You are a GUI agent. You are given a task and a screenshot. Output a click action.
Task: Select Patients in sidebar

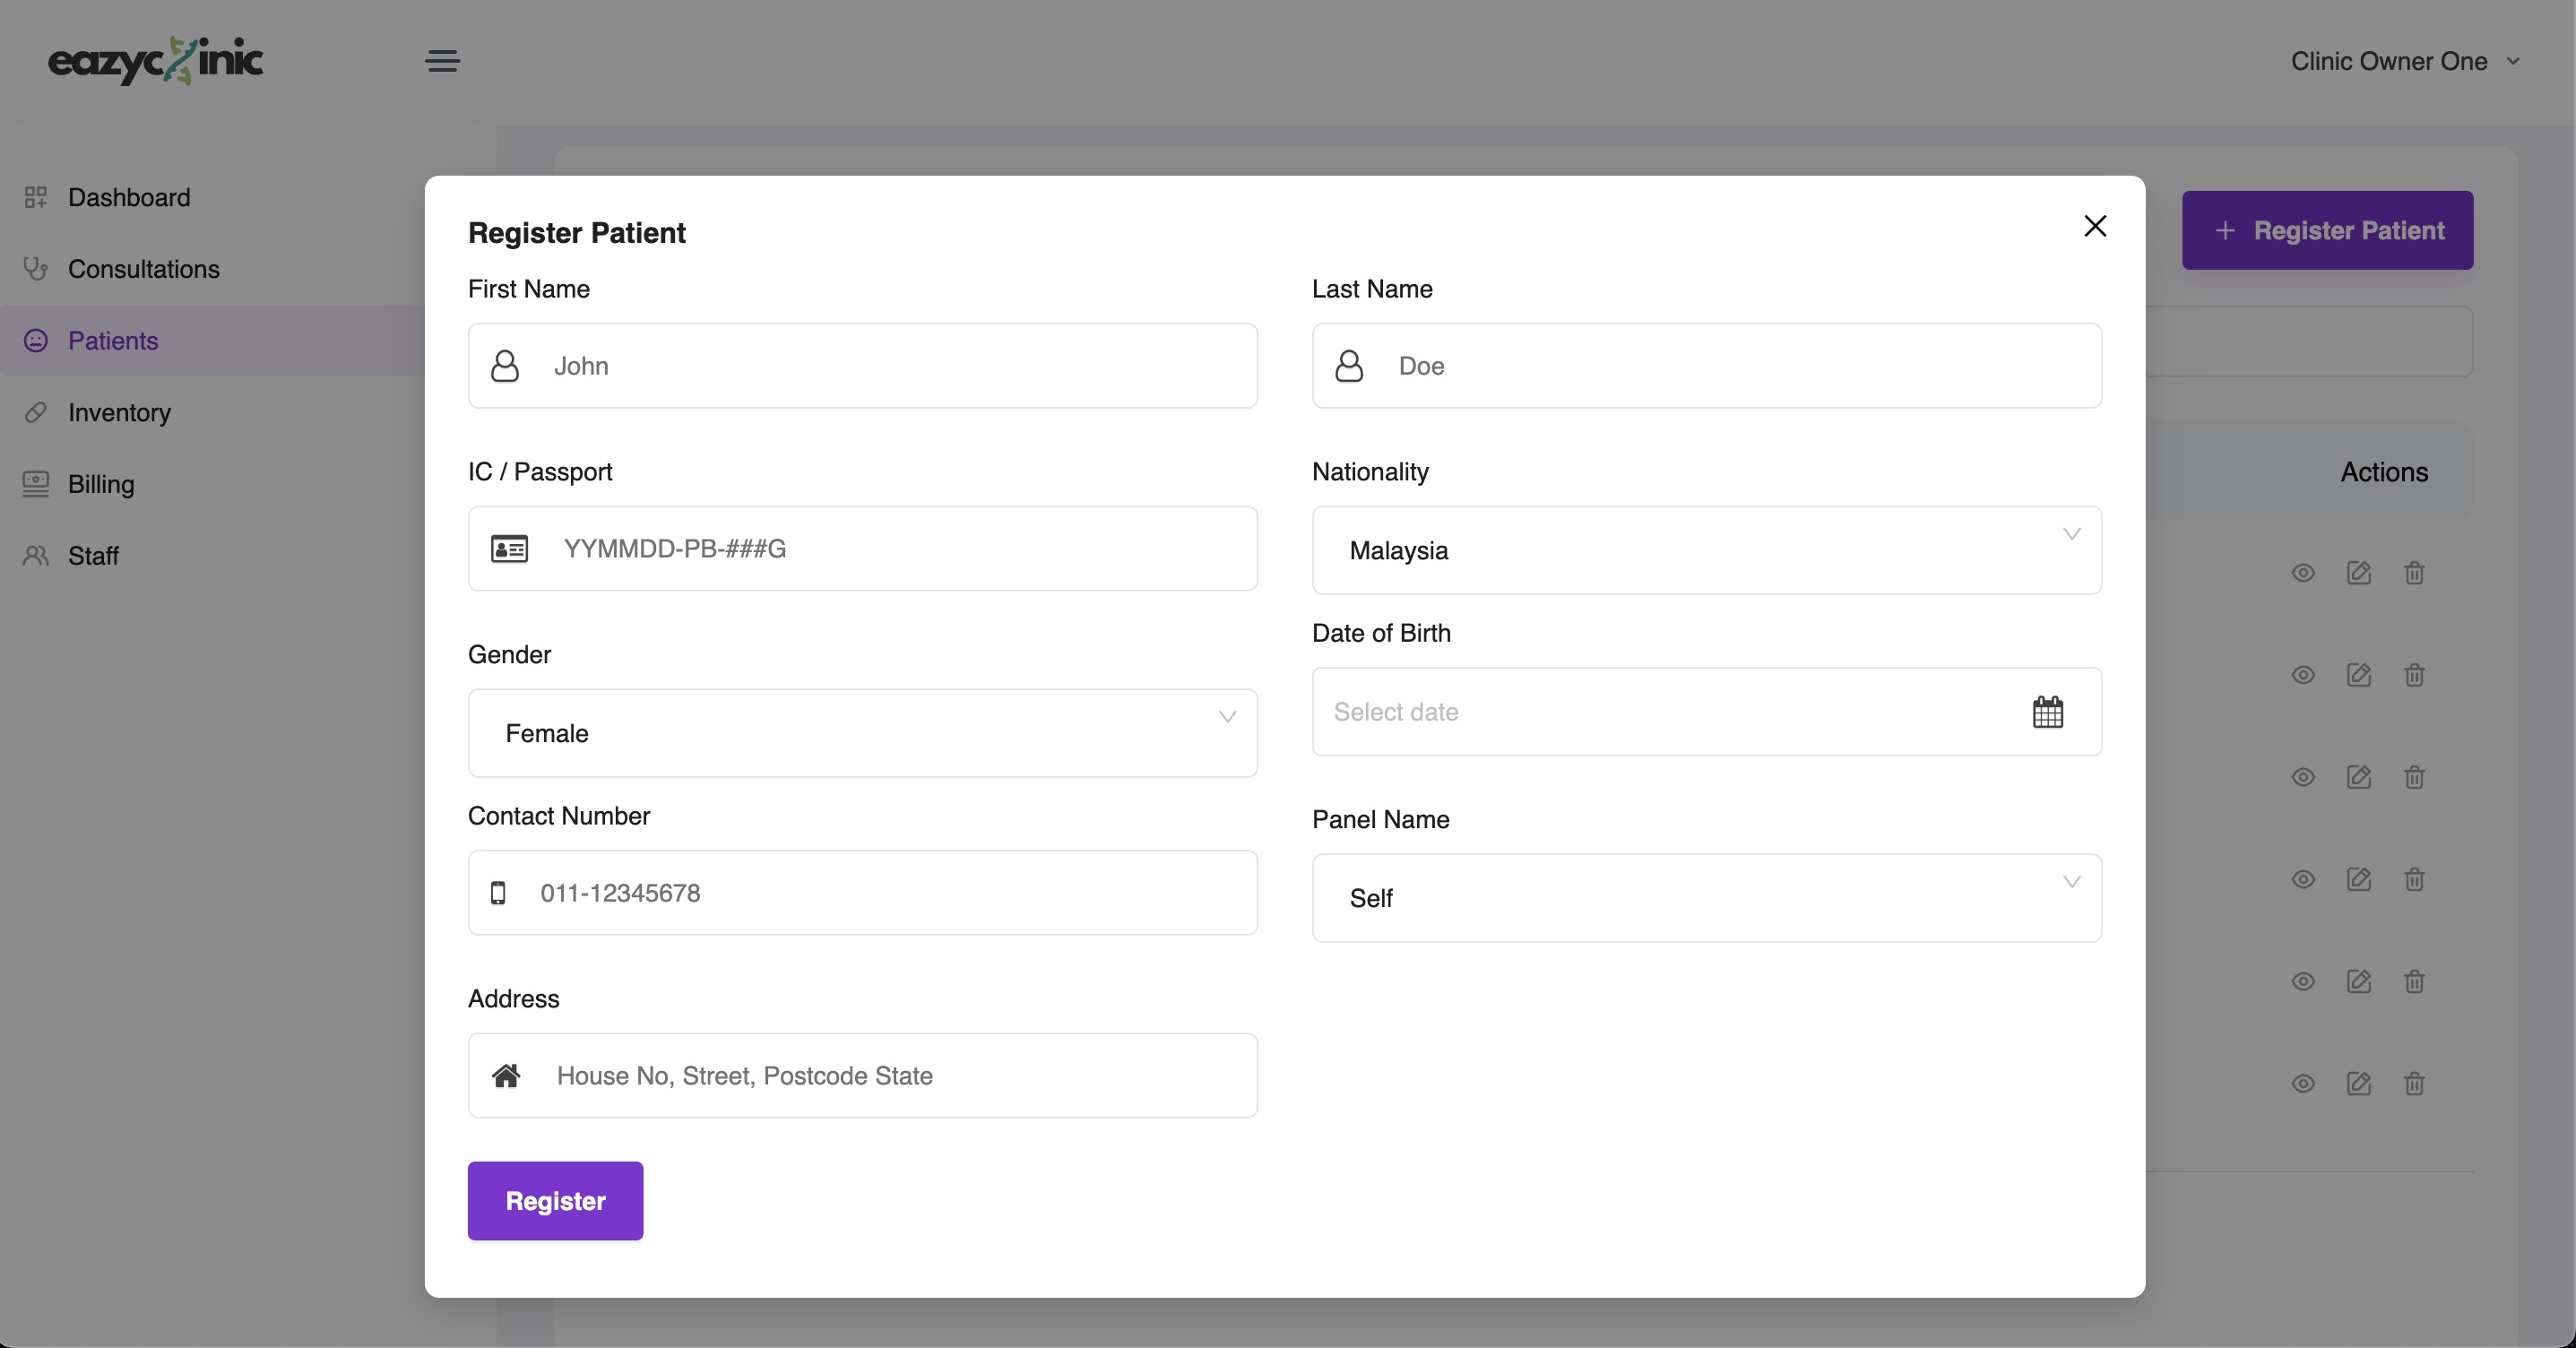tap(212, 340)
